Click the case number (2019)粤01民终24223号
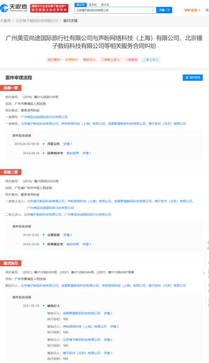The height and width of the screenshot is (363, 209). click(x=40, y=181)
